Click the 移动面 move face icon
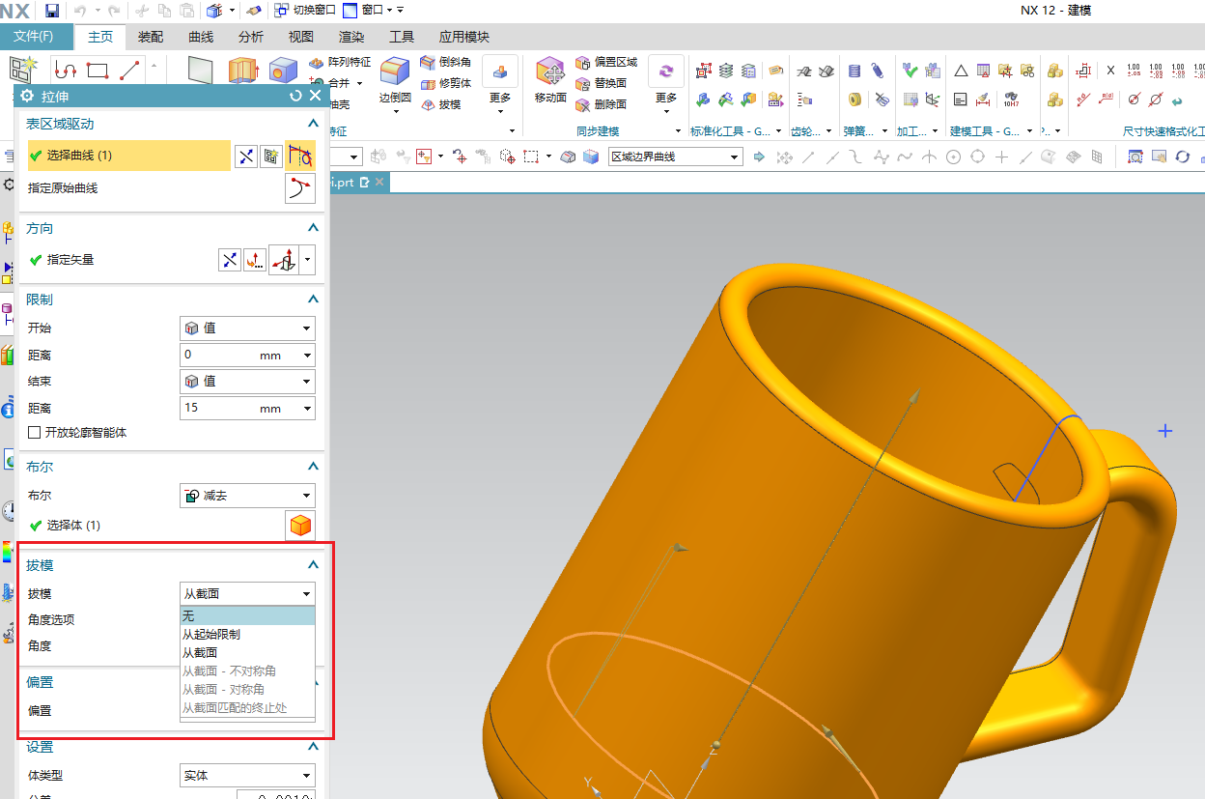 click(550, 71)
